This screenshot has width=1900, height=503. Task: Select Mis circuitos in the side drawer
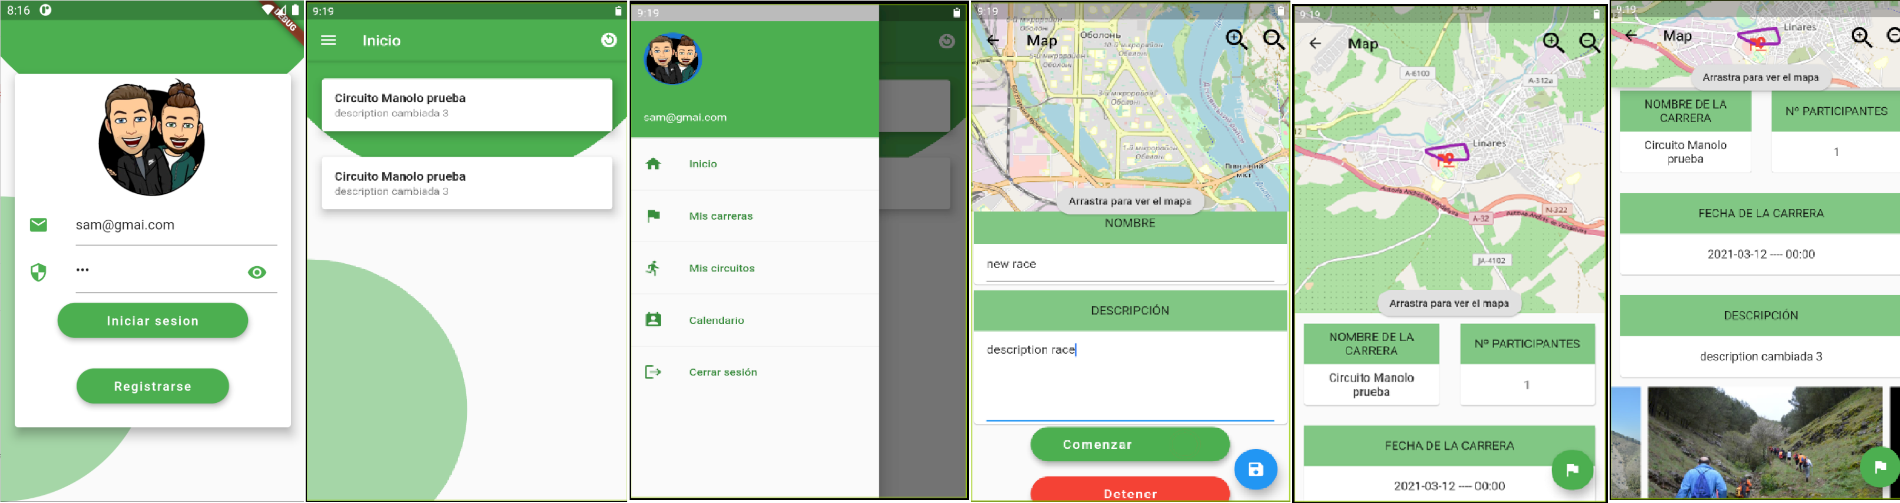[x=721, y=269]
